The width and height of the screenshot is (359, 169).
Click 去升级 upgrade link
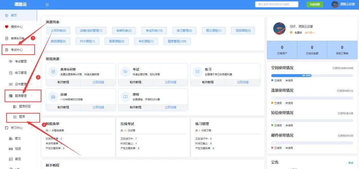click(309, 32)
